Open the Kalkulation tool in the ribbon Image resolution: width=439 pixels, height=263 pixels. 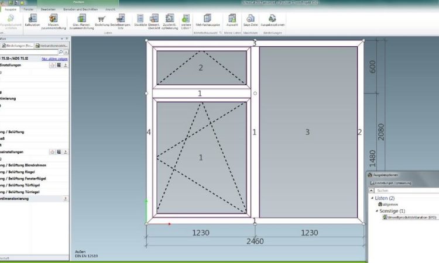point(34,21)
